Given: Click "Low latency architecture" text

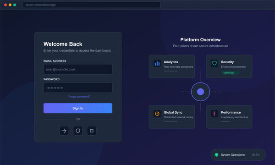Looking at the screenshot, I should click(x=235, y=117).
